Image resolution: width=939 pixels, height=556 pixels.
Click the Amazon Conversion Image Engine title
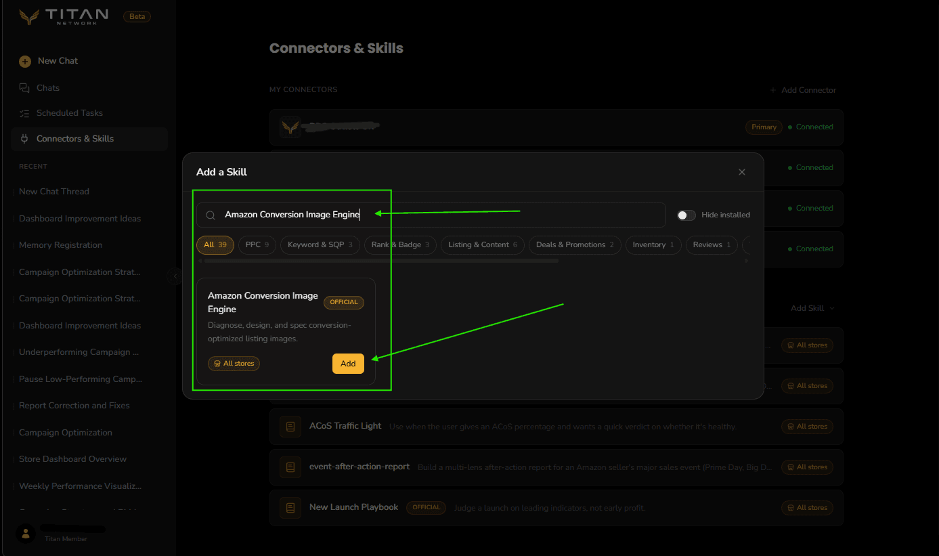tap(263, 302)
